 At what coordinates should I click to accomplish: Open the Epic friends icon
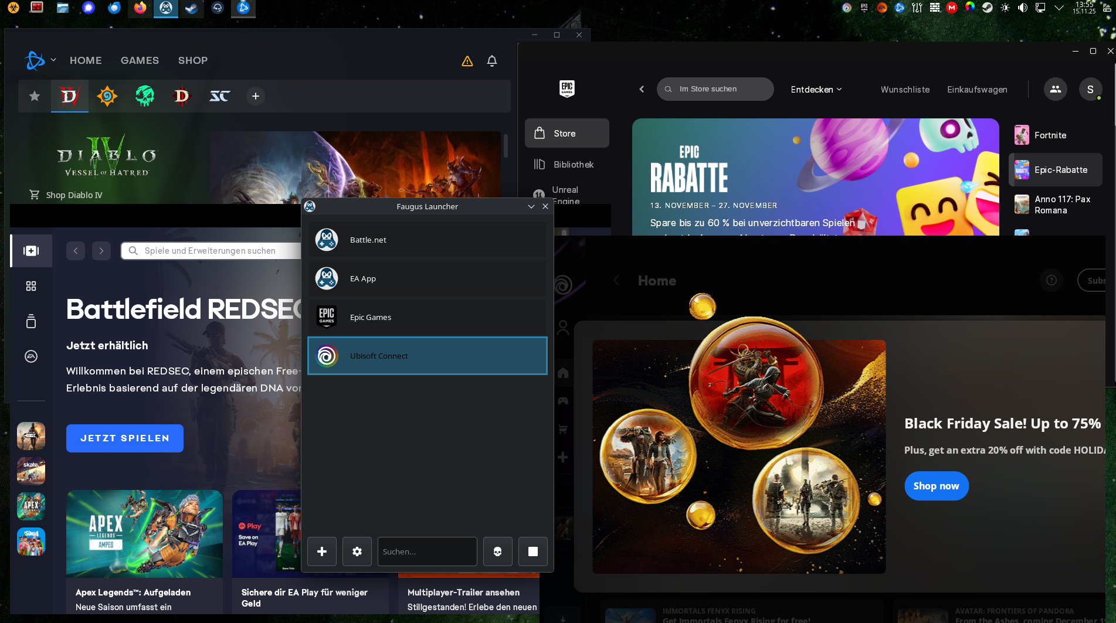1056,89
